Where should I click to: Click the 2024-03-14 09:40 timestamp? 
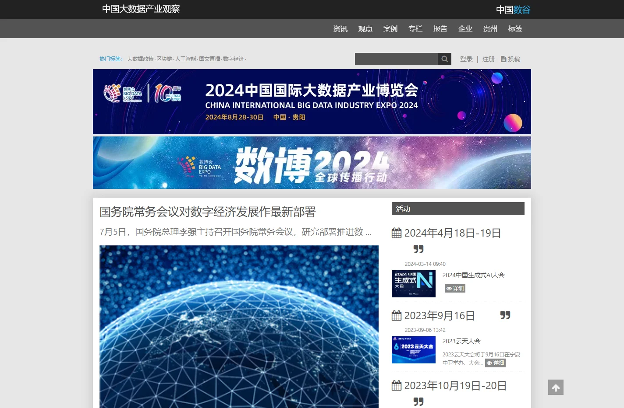[425, 264]
